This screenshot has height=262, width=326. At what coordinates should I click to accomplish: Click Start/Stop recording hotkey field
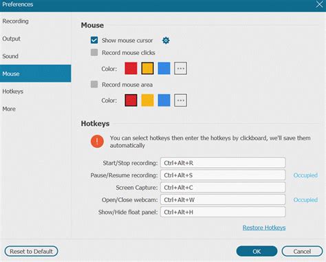(223, 163)
